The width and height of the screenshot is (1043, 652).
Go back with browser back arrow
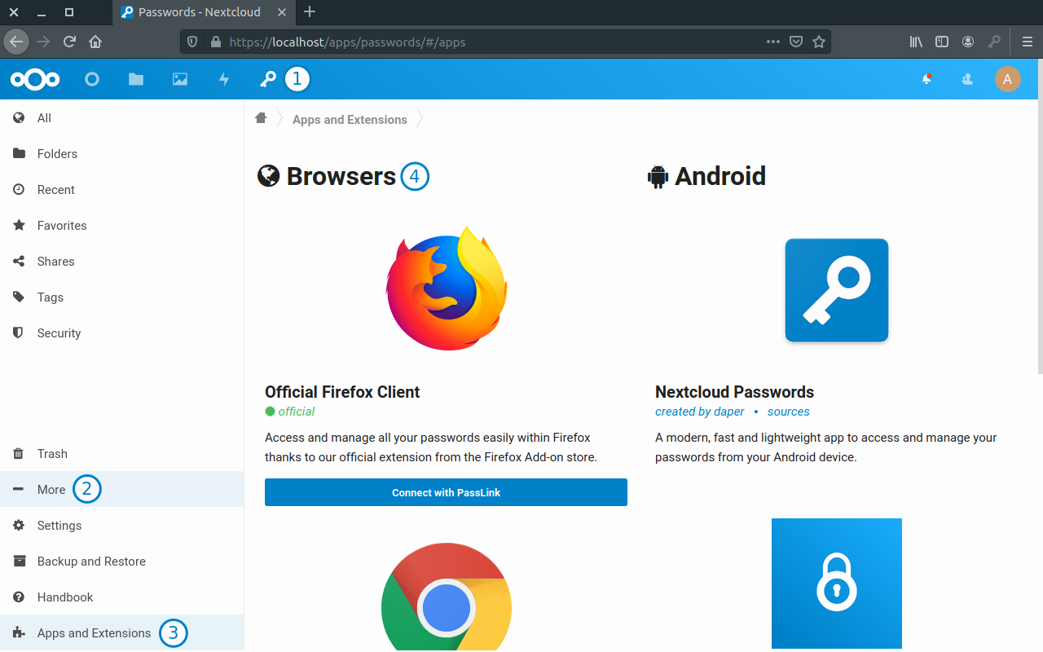(x=16, y=42)
